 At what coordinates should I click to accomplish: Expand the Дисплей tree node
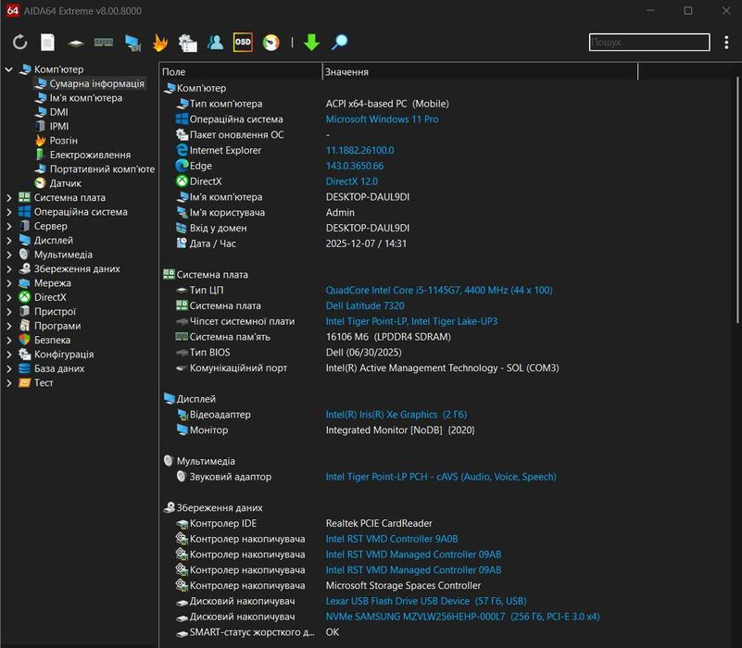pos(8,241)
